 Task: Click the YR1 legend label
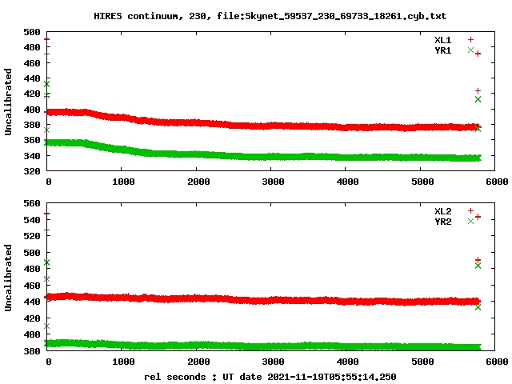pyautogui.click(x=442, y=50)
